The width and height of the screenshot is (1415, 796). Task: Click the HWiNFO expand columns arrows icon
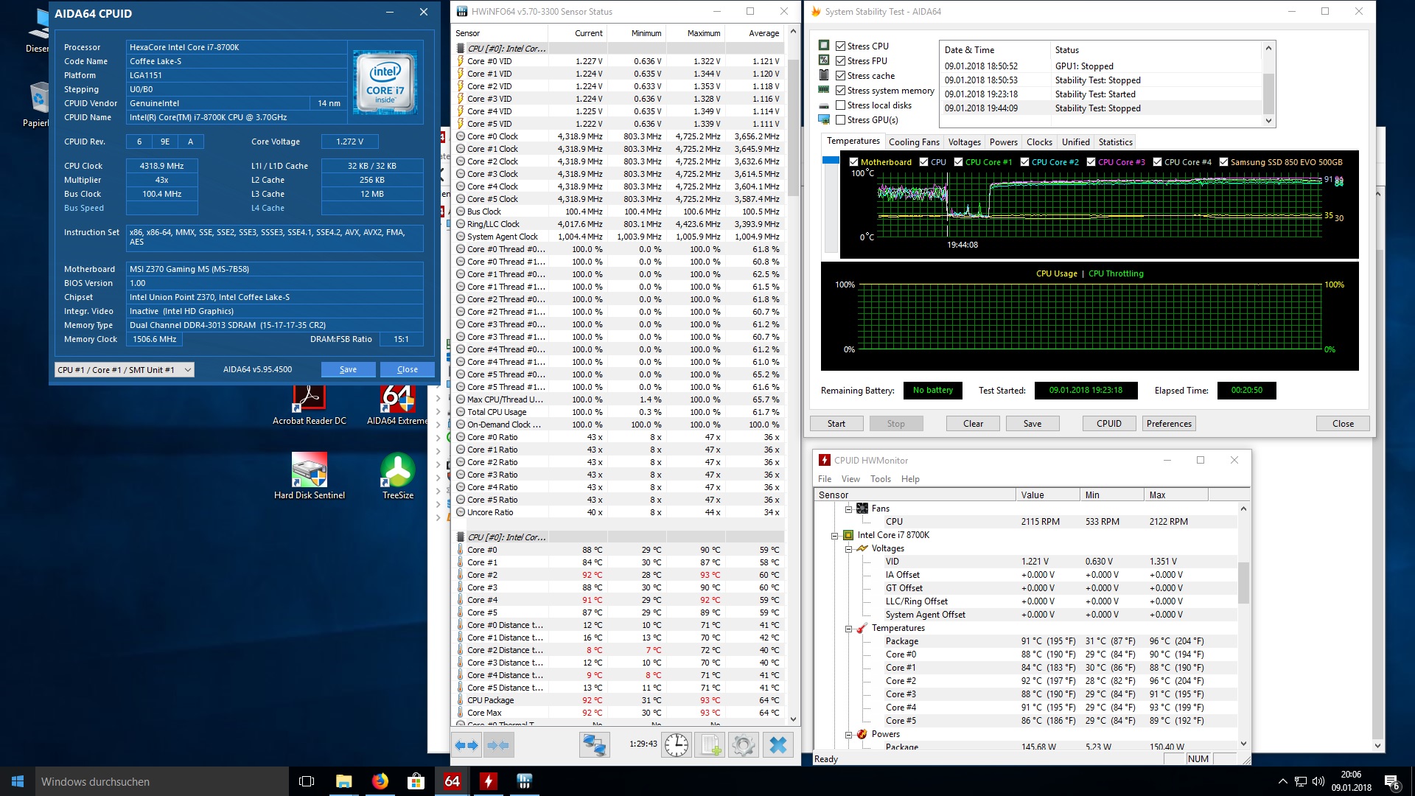click(467, 745)
